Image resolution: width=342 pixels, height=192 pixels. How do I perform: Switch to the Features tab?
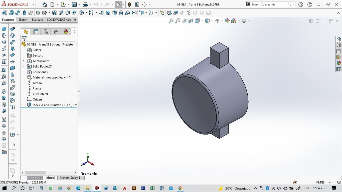tap(8, 20)
